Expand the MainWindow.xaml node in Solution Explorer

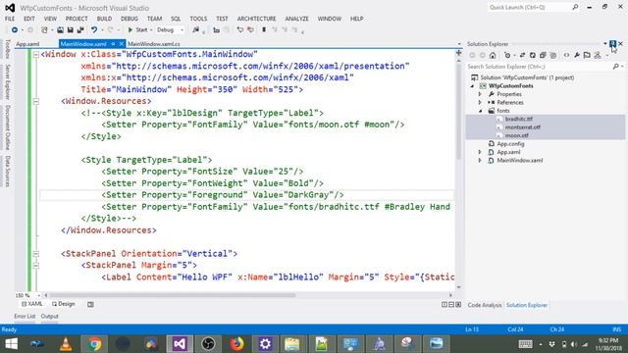pyautogui.click(x=480, y=161)
